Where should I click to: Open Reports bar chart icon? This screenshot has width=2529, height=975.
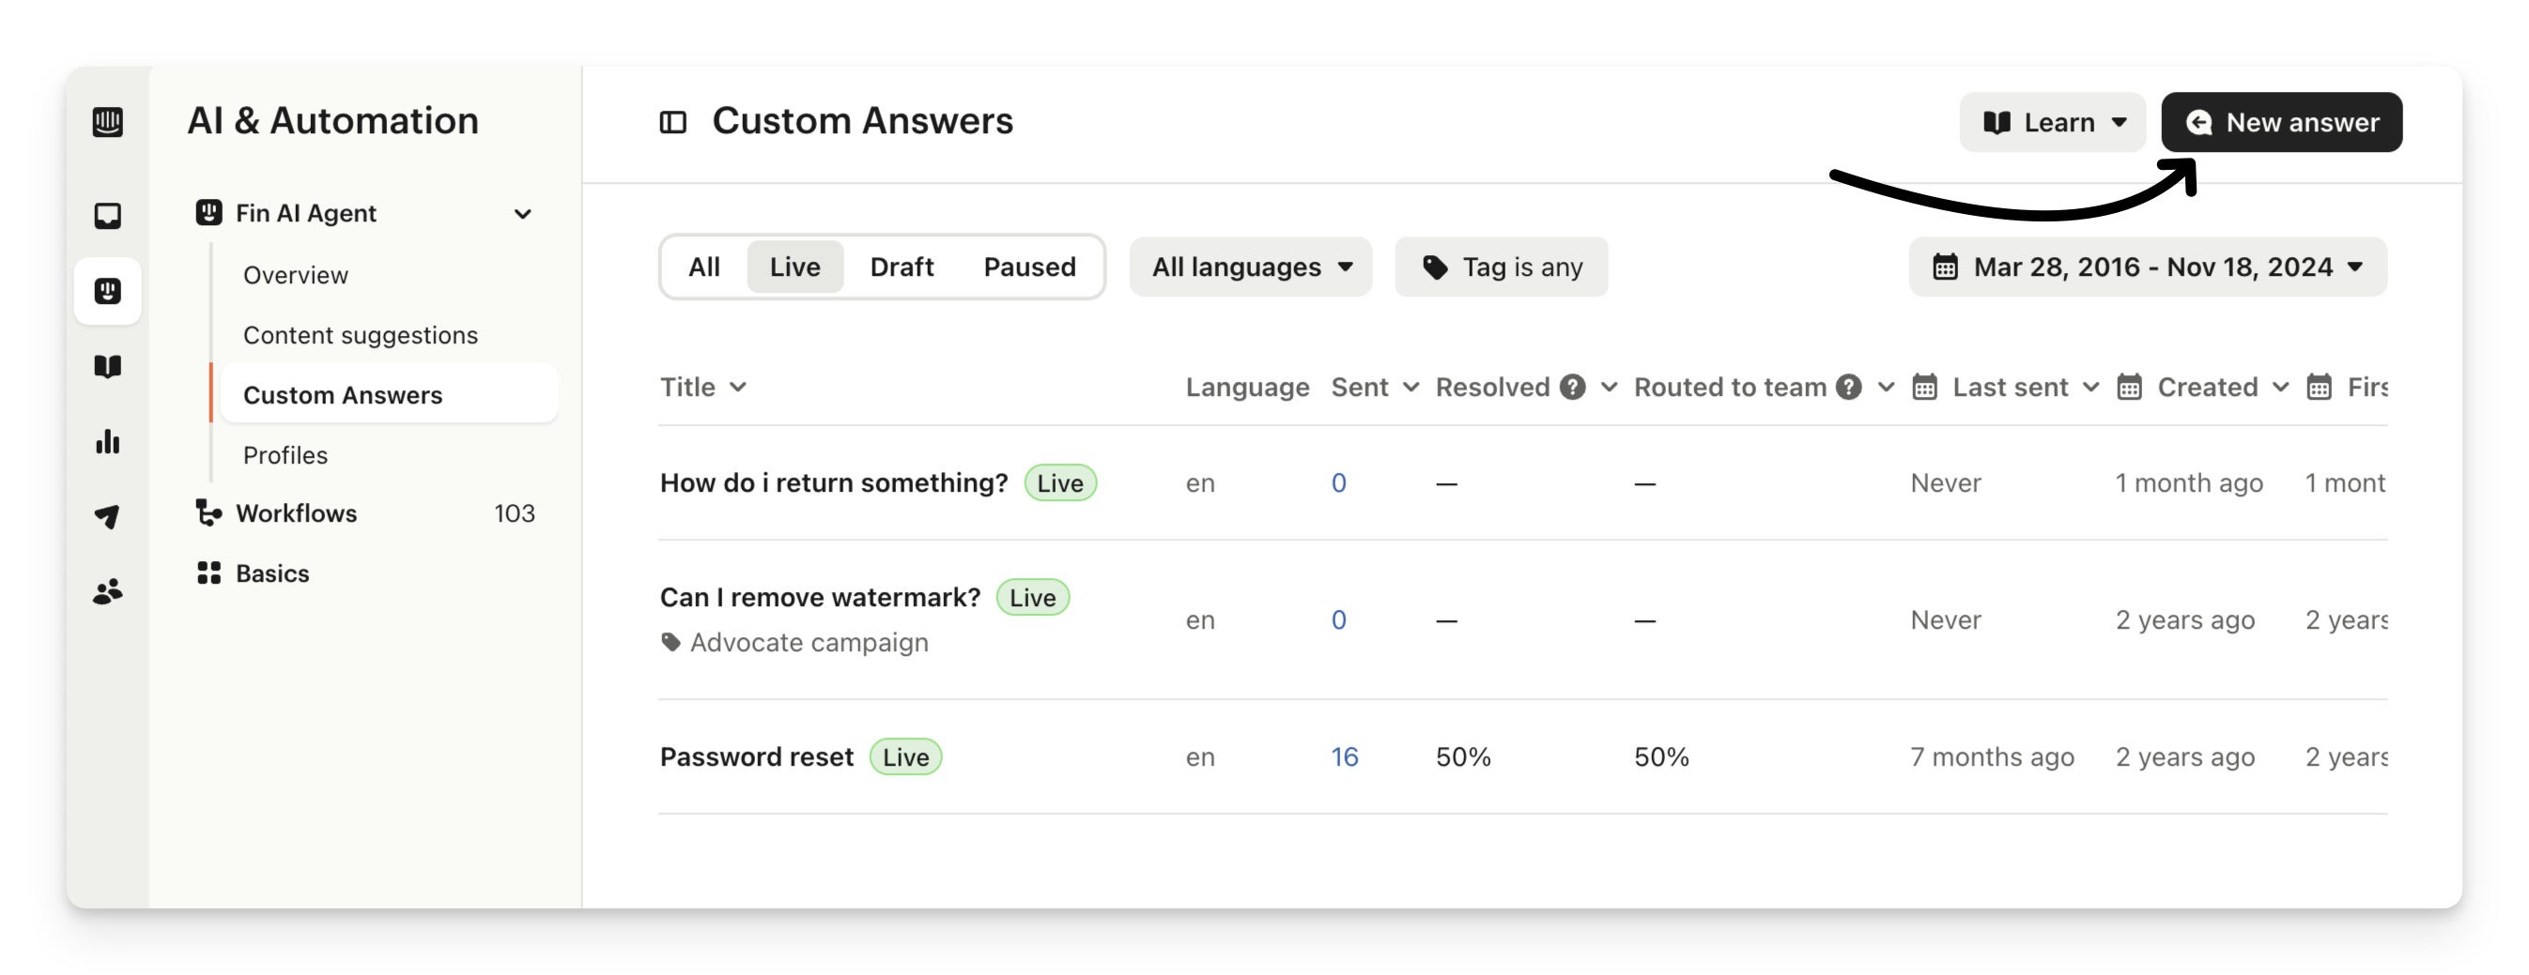point(108,442)
